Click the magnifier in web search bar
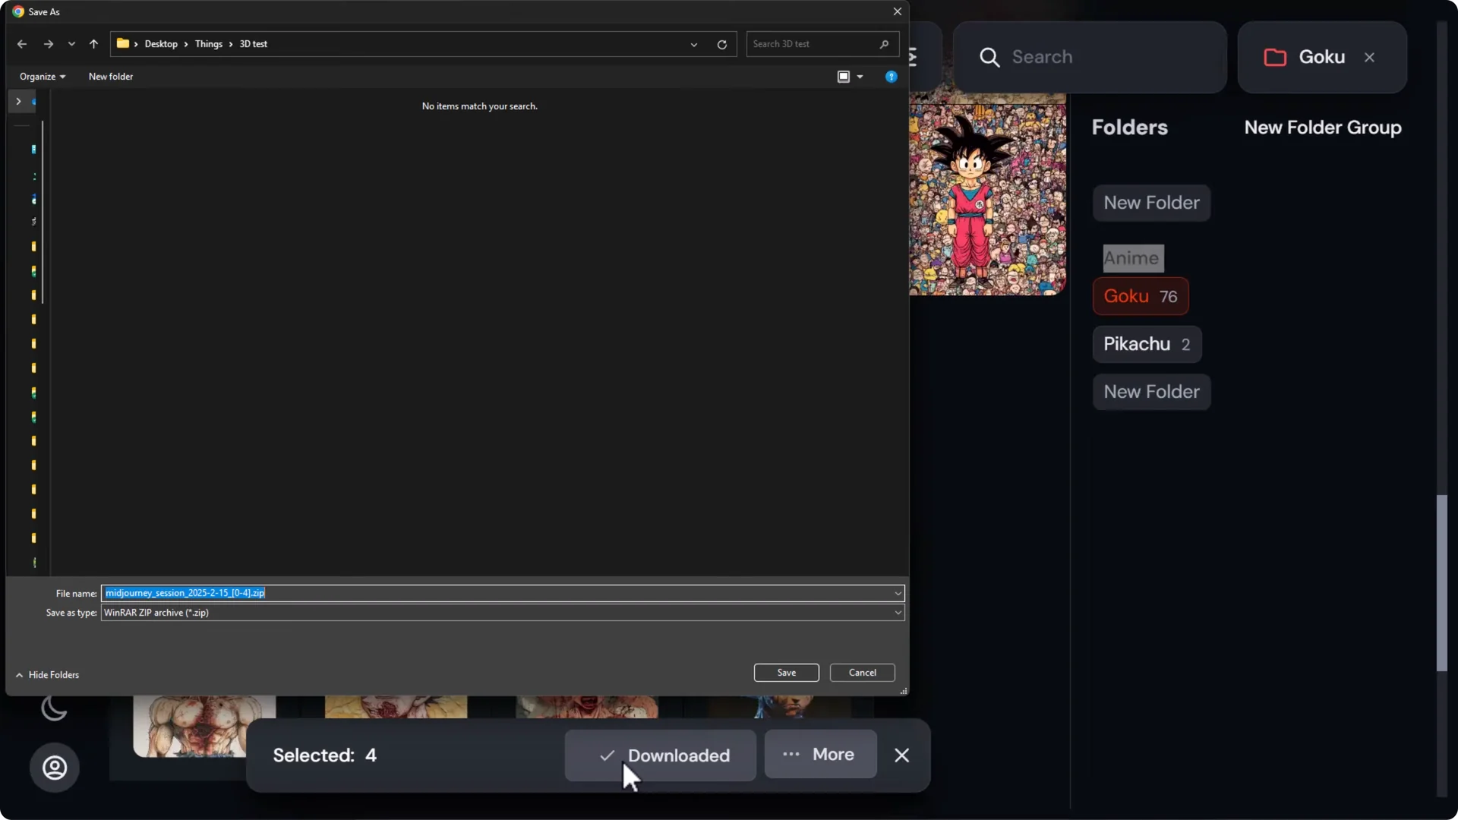The image size is (1458, 820). pos(989,57)
